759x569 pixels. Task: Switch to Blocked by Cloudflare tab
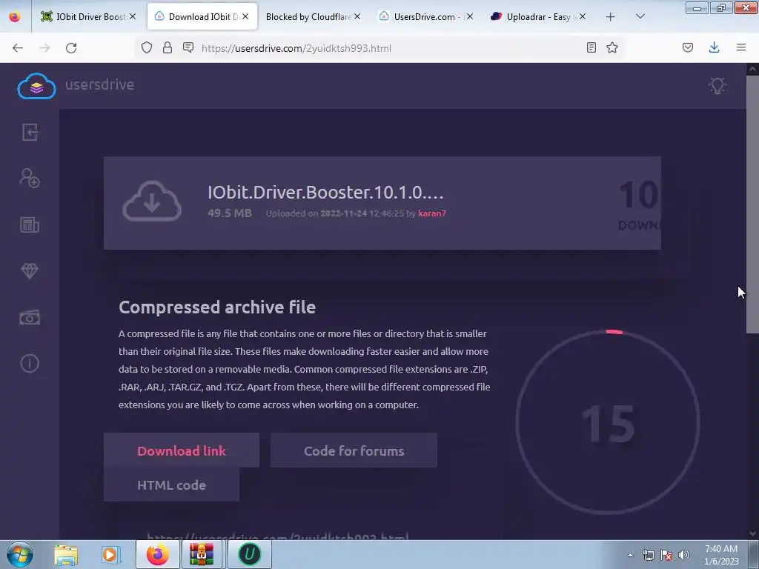click(x=314, y=16)
